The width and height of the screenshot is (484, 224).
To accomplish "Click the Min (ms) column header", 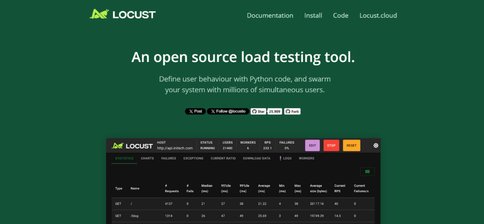I will pos(282,189).
